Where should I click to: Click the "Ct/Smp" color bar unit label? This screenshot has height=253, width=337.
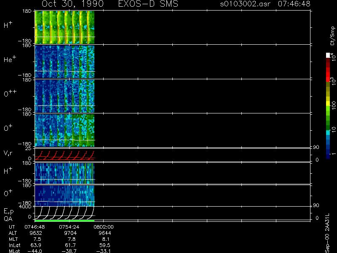coord(332,36)
